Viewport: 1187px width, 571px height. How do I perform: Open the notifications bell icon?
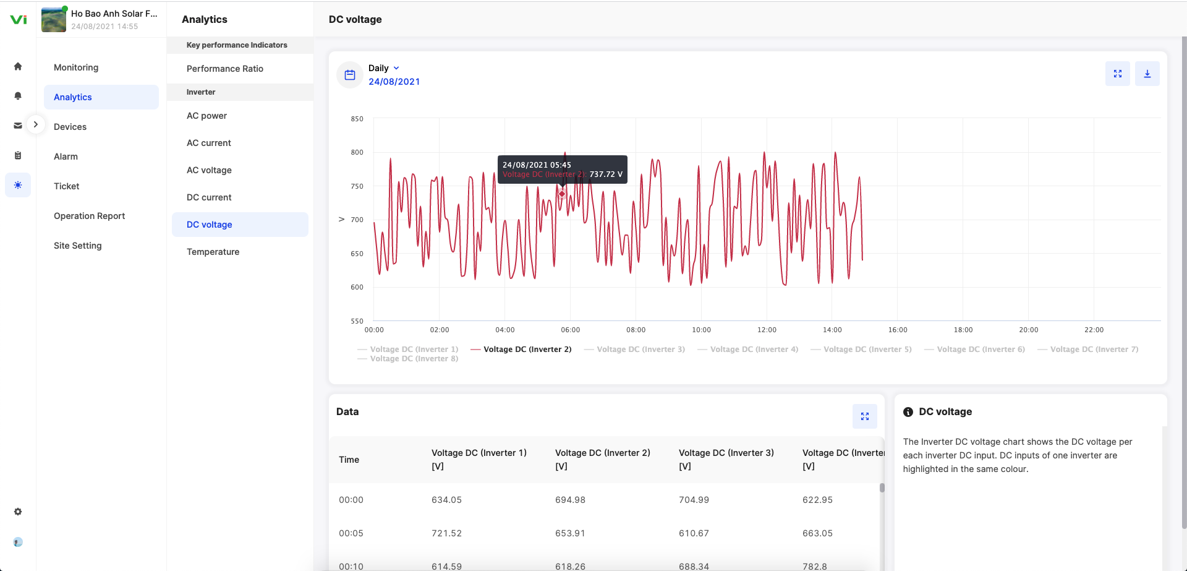(18, 96)
